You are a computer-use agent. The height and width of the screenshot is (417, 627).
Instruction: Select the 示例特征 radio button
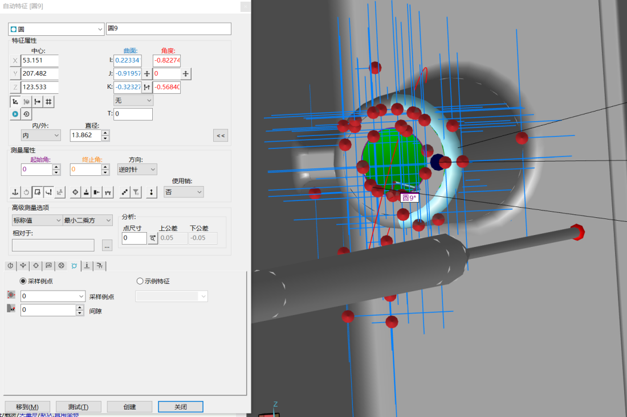140,281
